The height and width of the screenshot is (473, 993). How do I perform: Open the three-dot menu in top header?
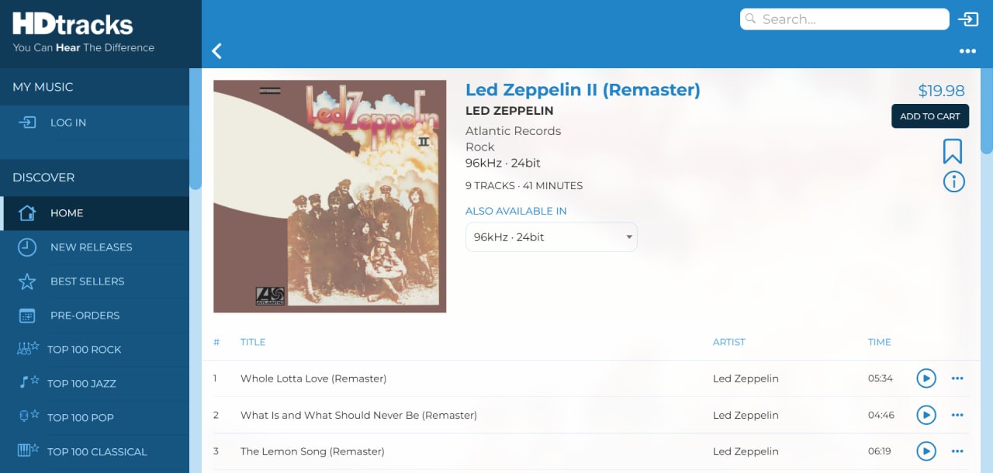coord(967,51)
